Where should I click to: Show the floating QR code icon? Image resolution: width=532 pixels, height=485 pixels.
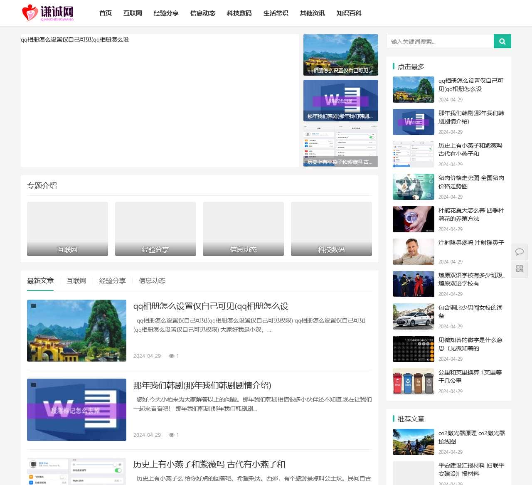(x=520, y=269)
